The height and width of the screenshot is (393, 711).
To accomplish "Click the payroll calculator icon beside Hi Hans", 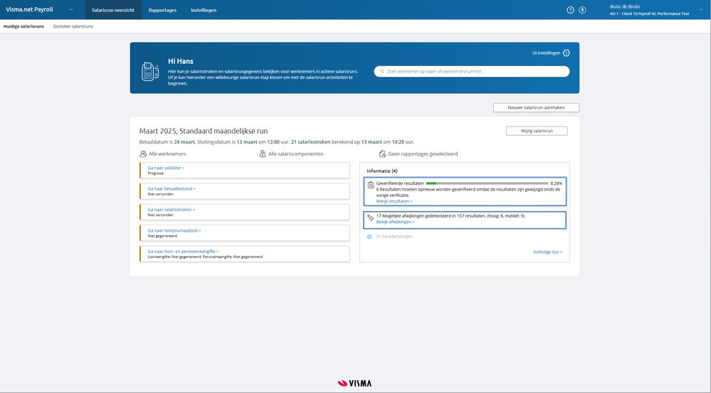I will point(150,72).
